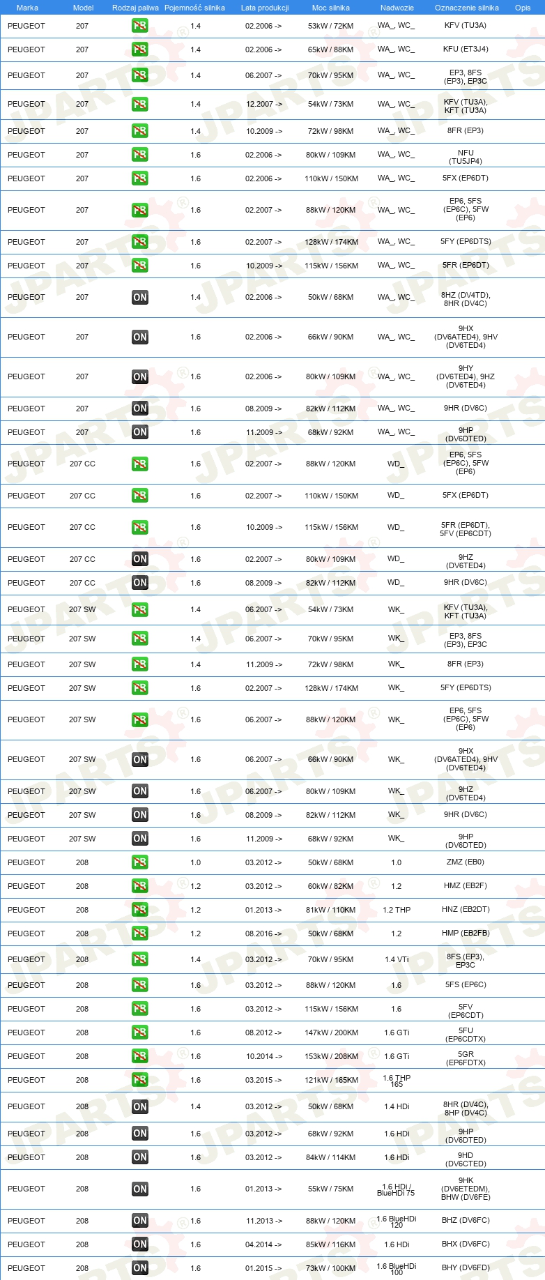
Task: Click the petrol icon in the 207 SW 128kW / 174KM row
Action: pos(140,688)
